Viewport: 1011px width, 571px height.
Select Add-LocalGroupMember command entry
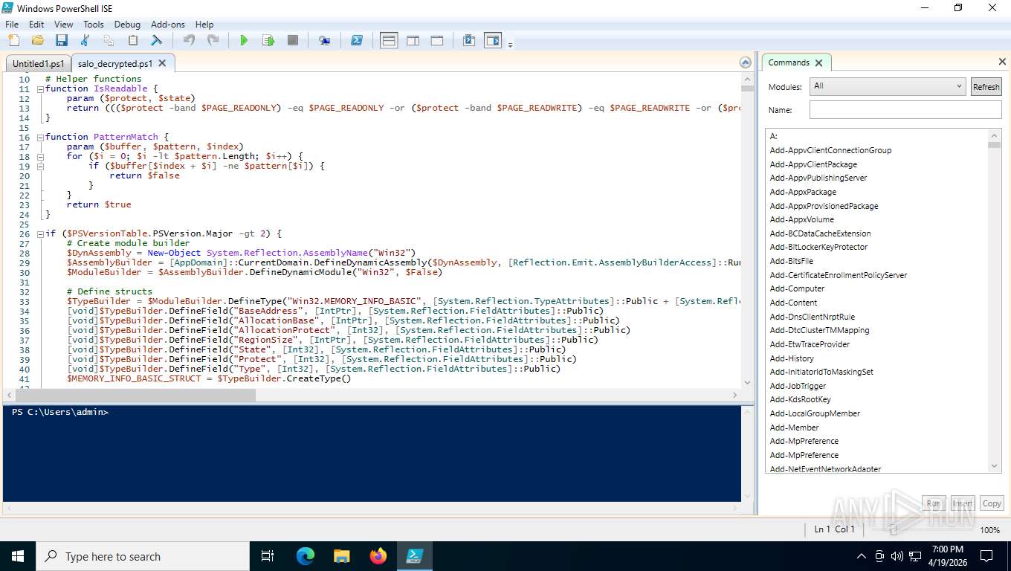pyautogui.click(x=815, y=413)
